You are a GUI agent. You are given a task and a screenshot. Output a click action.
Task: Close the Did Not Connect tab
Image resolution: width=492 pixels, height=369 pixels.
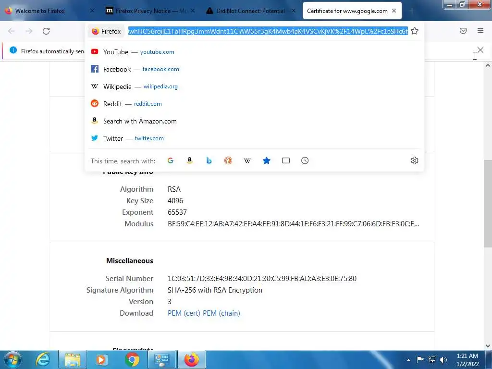pos(294,11)
